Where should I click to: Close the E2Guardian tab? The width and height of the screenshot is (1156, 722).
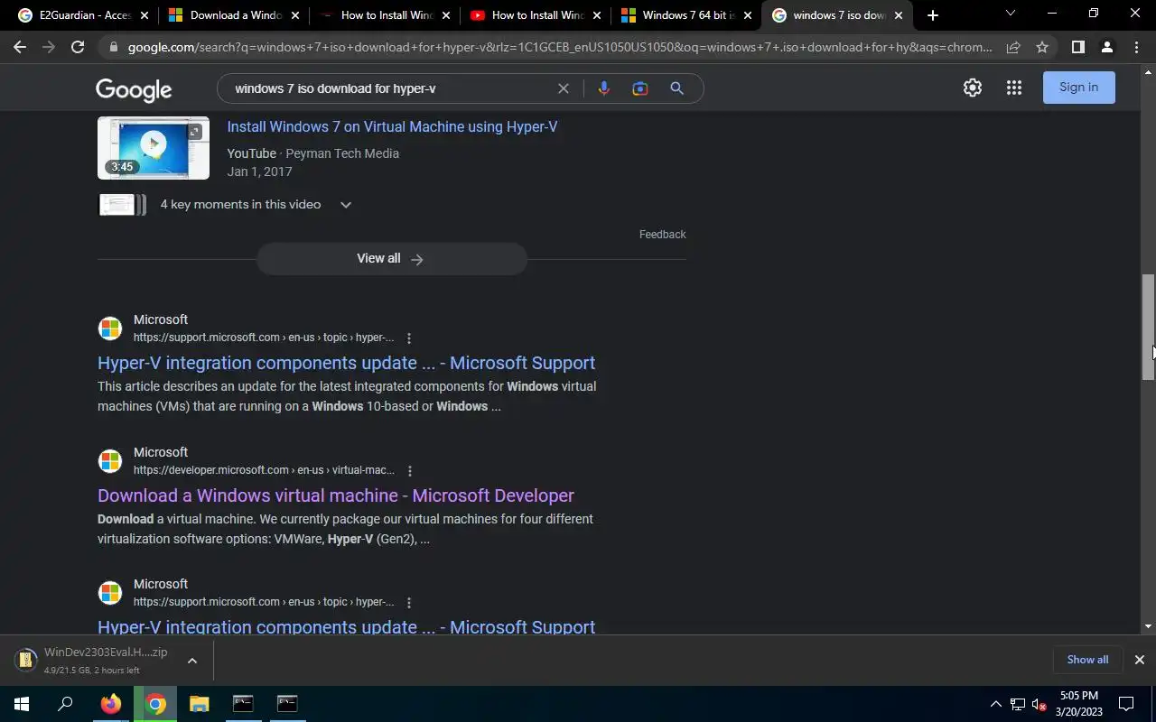coord(144,15)
